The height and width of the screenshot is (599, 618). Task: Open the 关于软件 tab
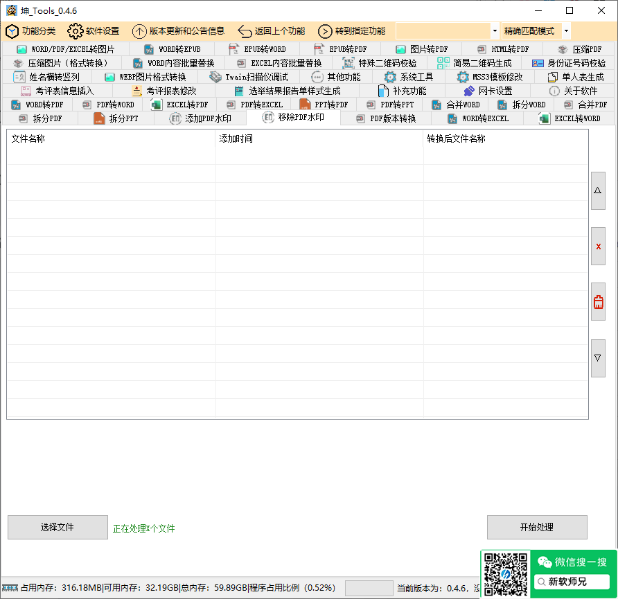point(573,91)
